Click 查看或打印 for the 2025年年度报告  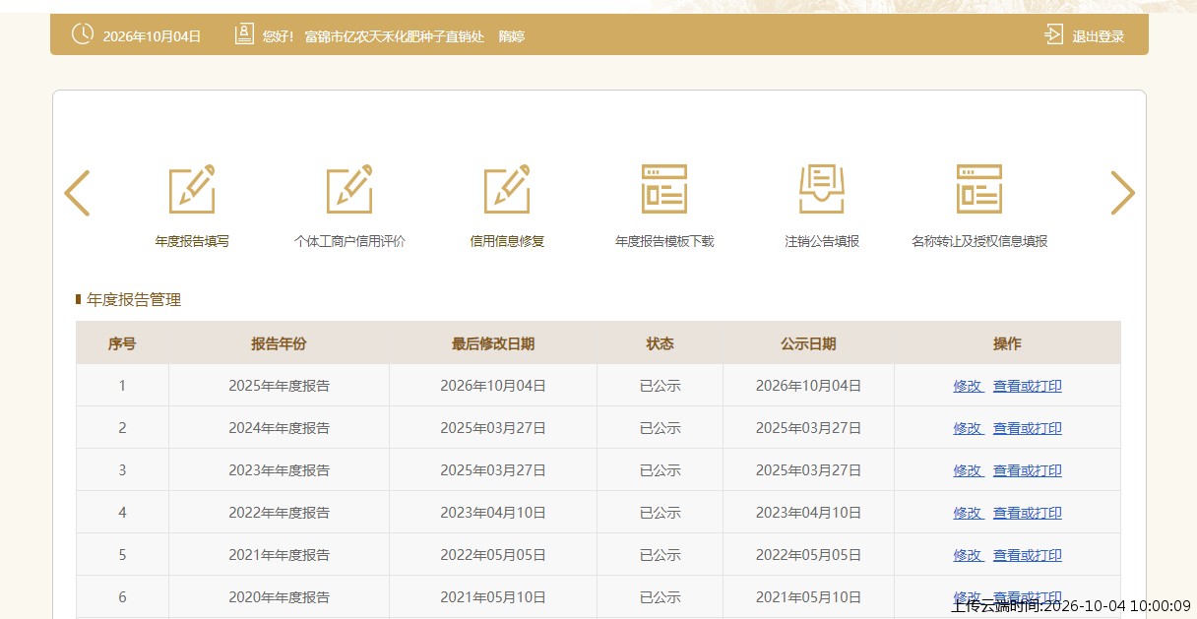tap(1028, 386)
